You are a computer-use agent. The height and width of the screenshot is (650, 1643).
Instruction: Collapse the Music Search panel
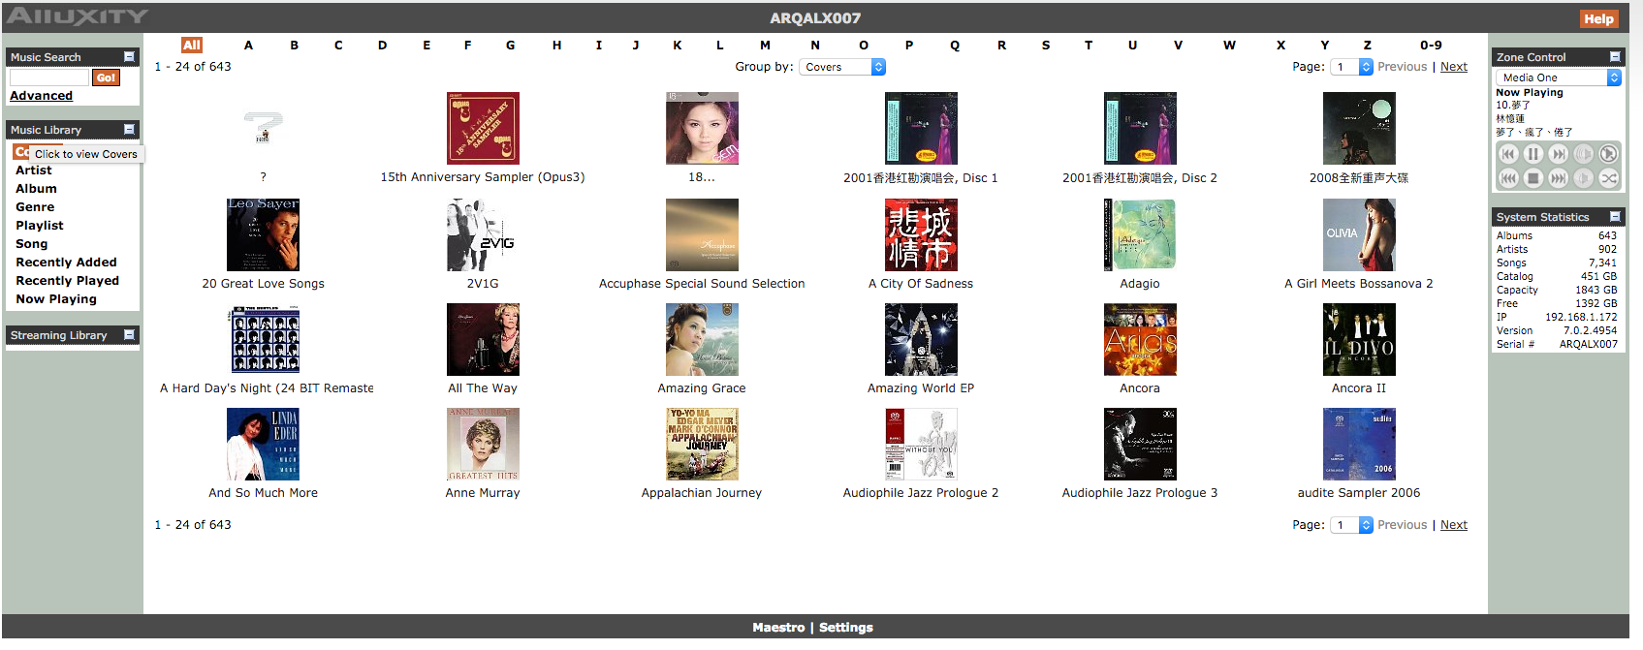[x=129, y=57]
